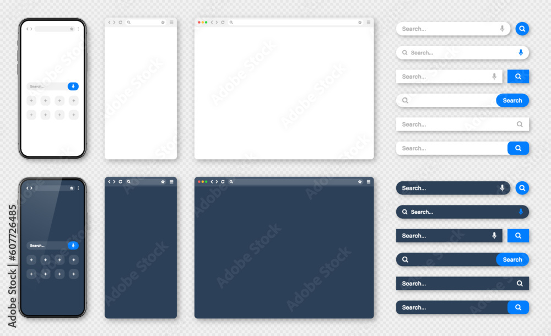The height and width of the screenshot is (336, 551).
Task: Click reload icon in light narrow browser window
Action: click(x=120, y=22)
